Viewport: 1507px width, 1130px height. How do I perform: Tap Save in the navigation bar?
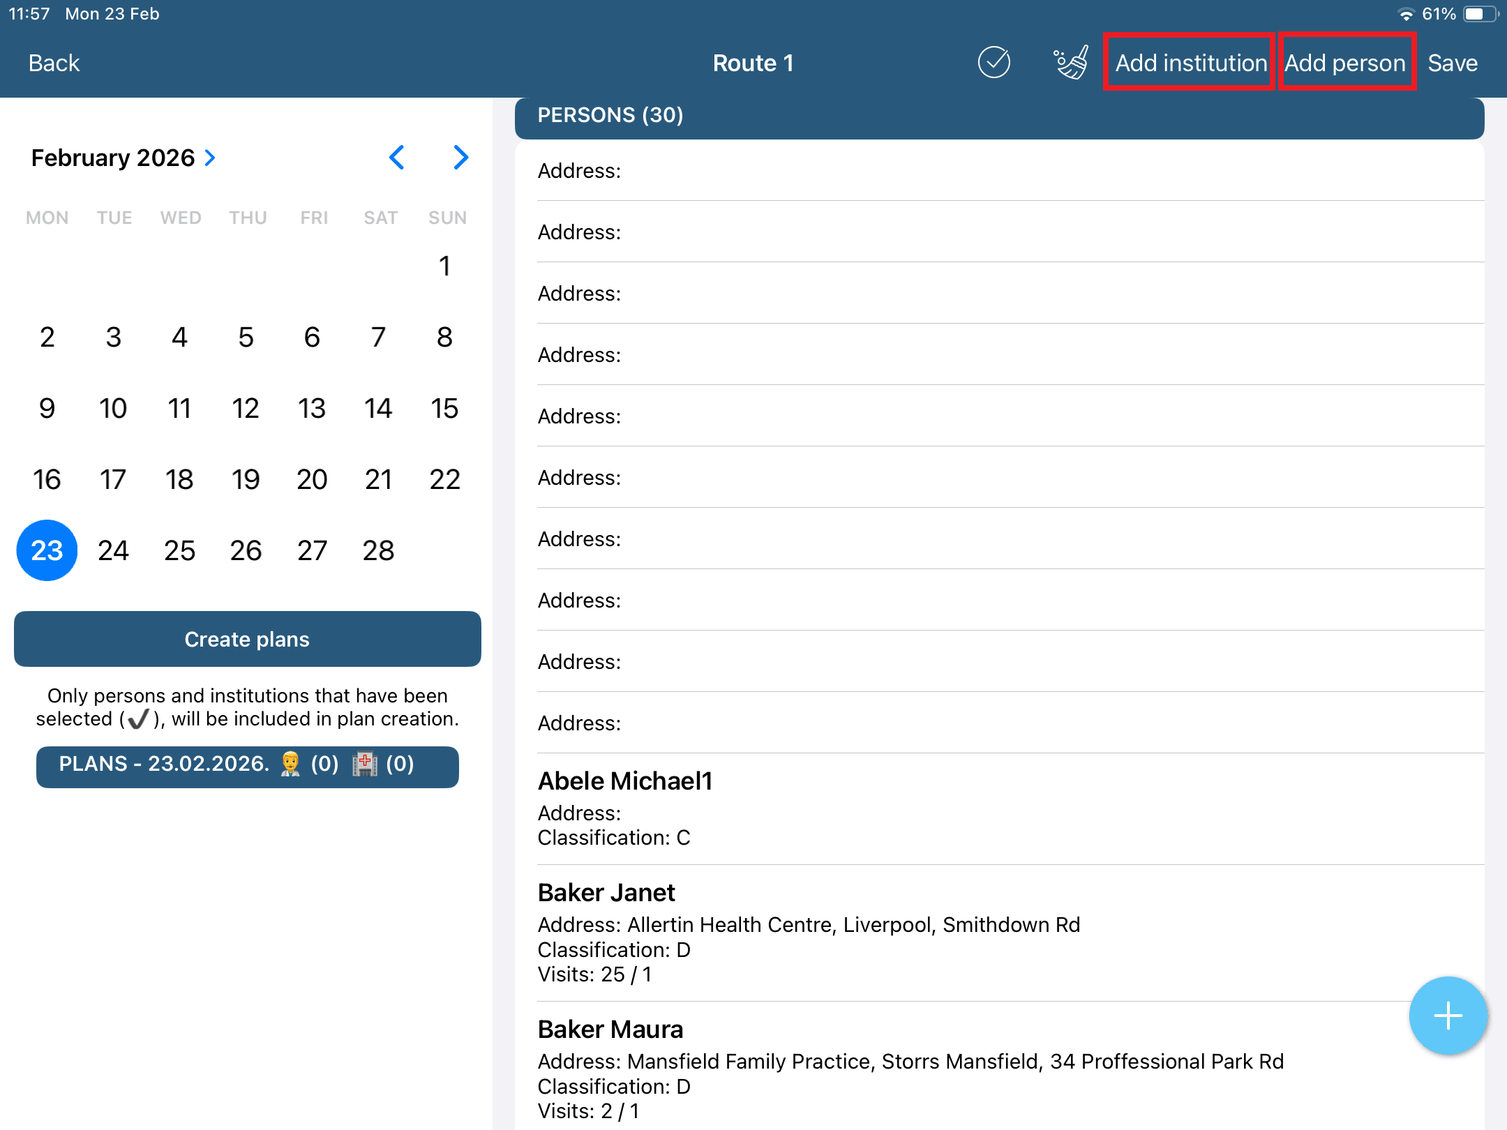[x=1453, y=63]
